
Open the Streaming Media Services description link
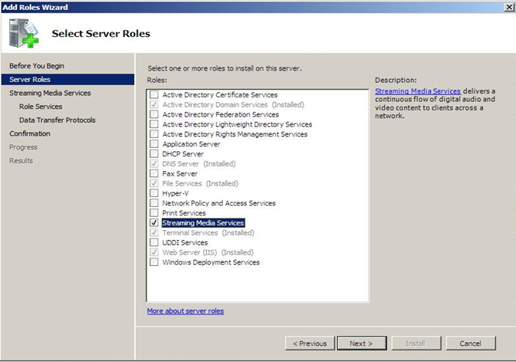pos(418,91)
